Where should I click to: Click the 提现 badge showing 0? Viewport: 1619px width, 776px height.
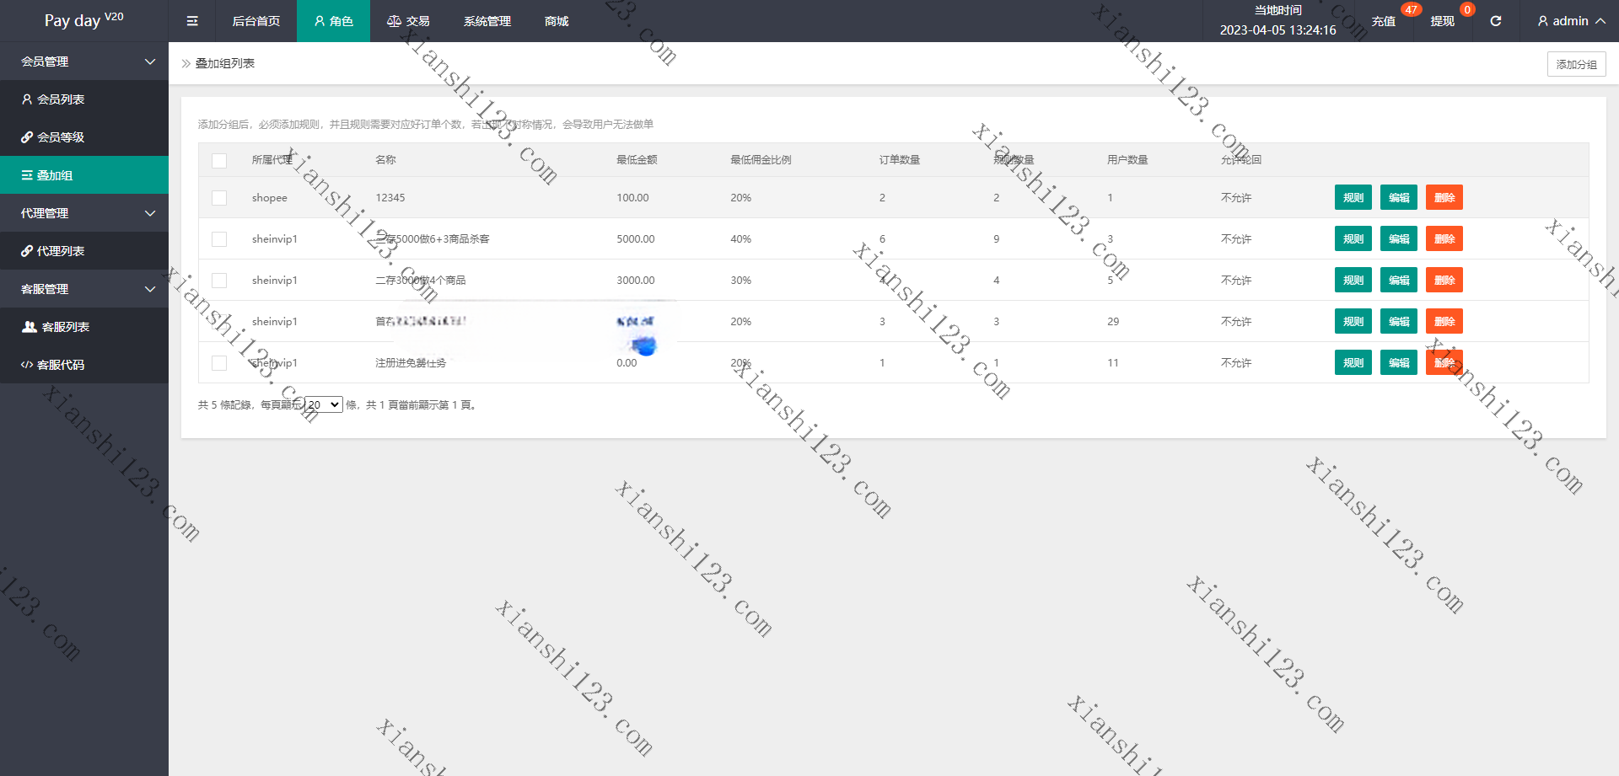click(x=1467, y=10)
